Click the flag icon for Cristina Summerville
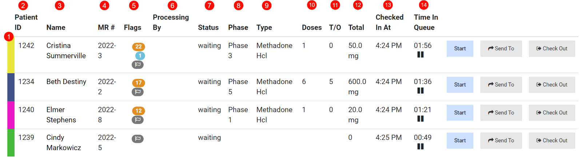The height and width of the screenshot is (158, 582). [x=137, y=65]
